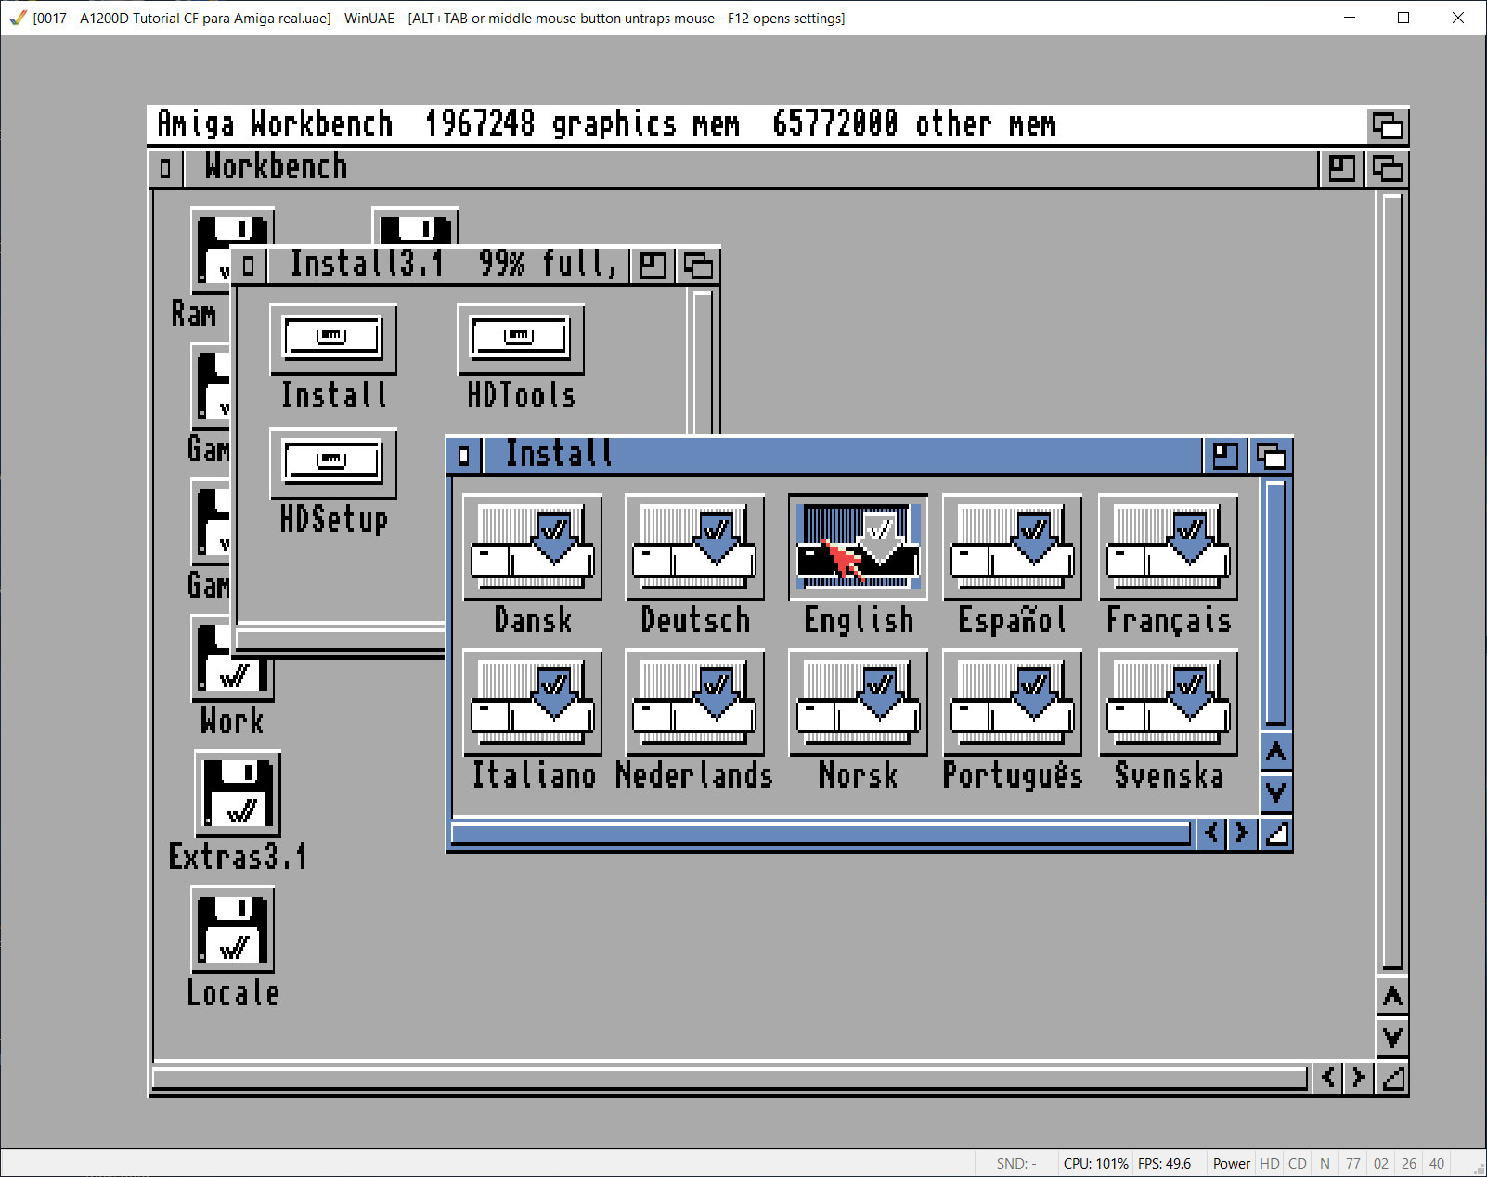The height and width of the screenshot is (1177, 1487).
Task: Click the Install3.1 window zoom gadget
Action: click(653, 265)
